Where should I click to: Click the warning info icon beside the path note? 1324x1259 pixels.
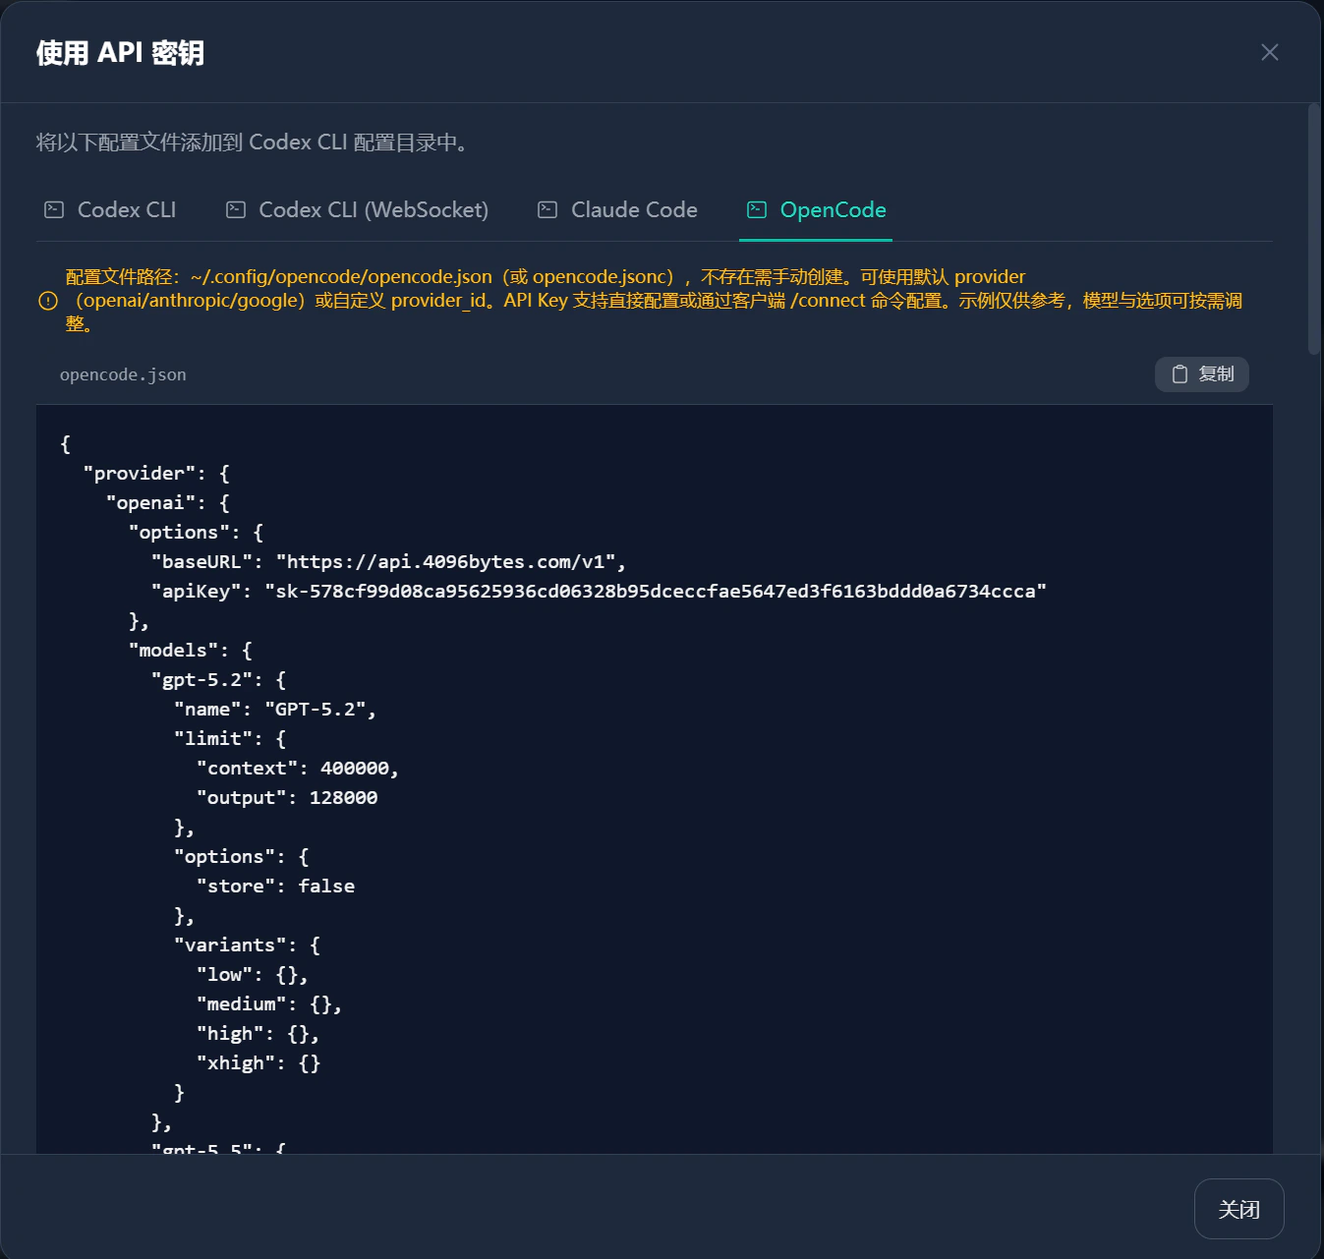click(47, 301)
